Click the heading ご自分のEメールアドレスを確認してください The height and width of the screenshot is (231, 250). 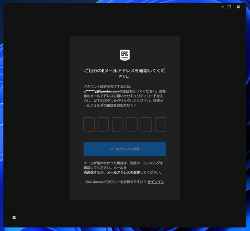click(124, 74)
